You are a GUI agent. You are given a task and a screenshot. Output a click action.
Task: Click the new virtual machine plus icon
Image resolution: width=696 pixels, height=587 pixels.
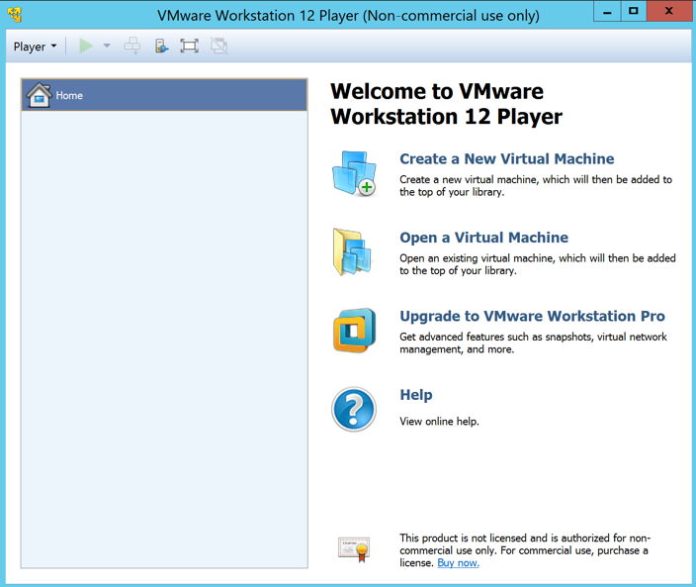point(354,174)
